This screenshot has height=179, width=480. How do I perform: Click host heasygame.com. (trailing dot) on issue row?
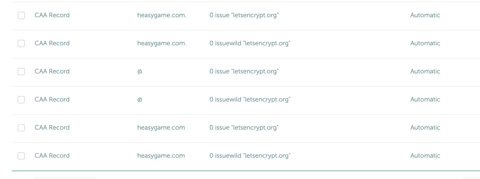pyautogui.click(x=162, y=15)
